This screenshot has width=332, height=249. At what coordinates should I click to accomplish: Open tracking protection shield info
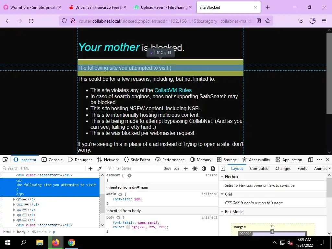pyautogui.click(x=64, y=21)
